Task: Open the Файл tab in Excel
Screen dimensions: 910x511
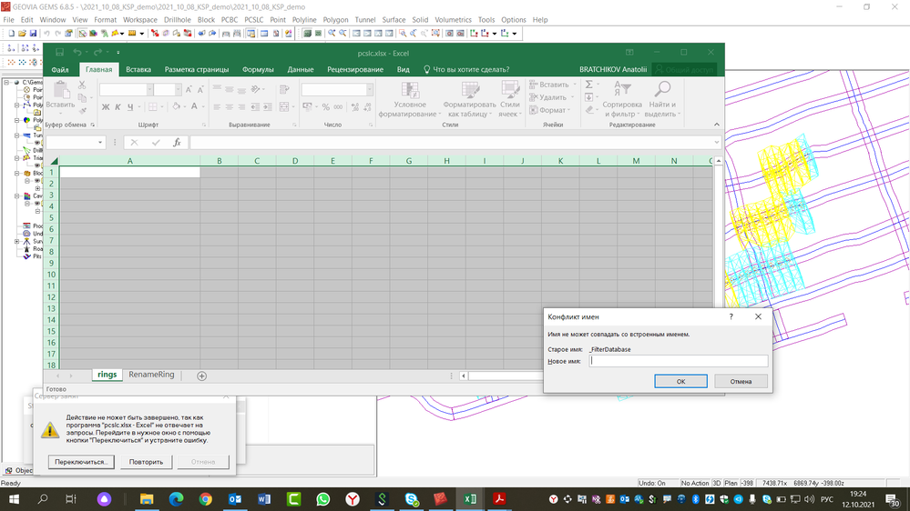Action: [x=60, y=69]
